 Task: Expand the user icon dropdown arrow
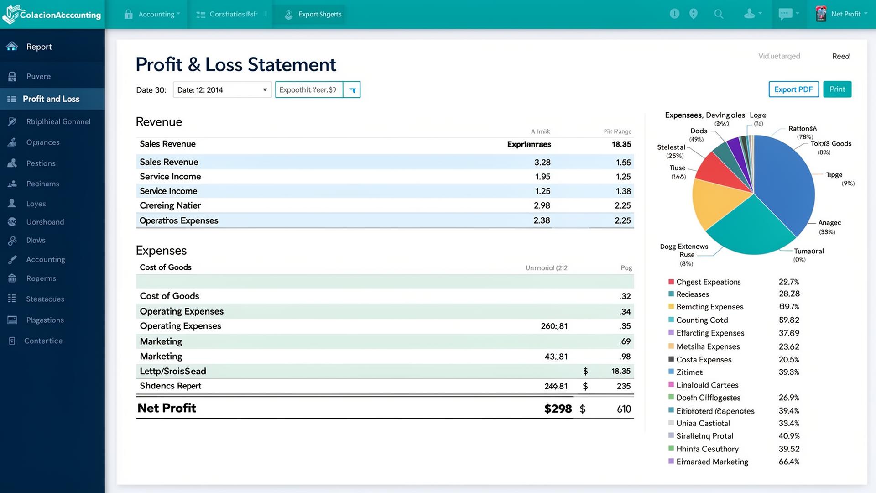tap(760, 14)
